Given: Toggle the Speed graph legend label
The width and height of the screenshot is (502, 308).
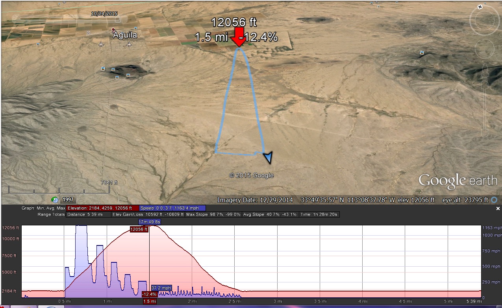Looking at the screenshot, I should pos(172,208).
